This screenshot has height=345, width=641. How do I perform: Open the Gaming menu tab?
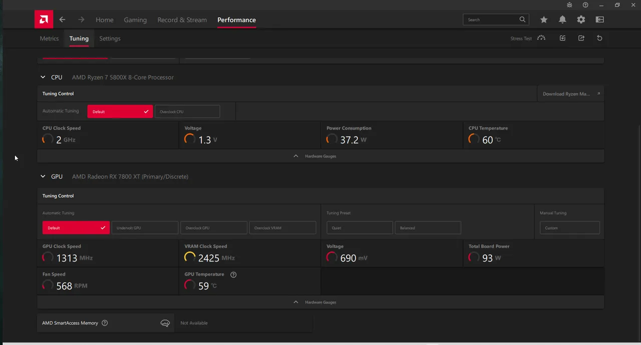coord(135,20)
